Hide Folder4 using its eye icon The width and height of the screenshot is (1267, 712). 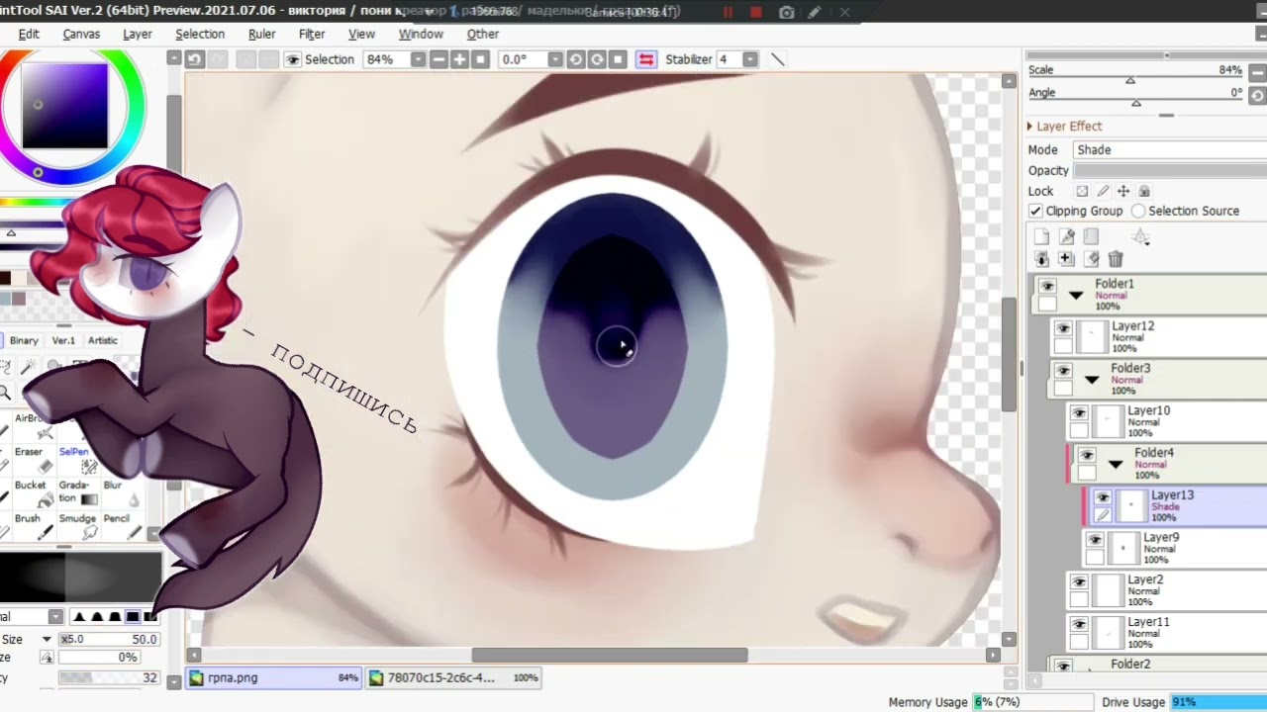[1087, 456]
